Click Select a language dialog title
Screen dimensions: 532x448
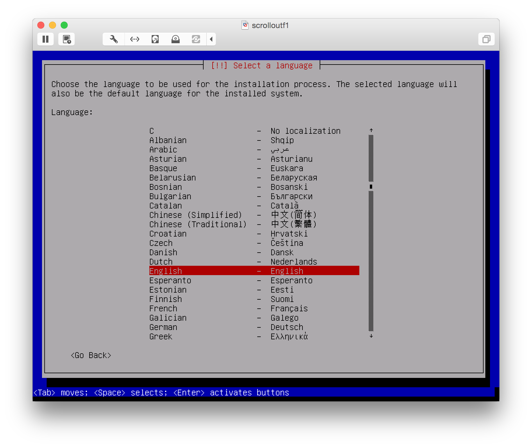pos(262,65)
